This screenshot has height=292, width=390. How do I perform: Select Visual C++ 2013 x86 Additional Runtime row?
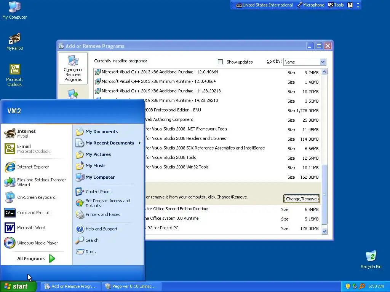coord(208,72)
